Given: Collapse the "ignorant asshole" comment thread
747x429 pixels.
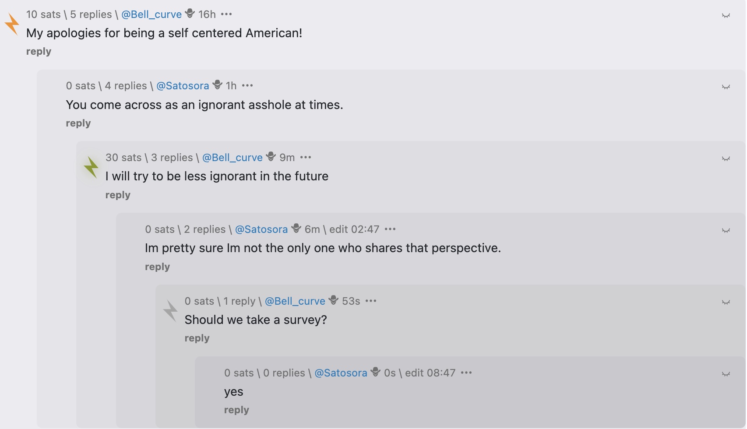Looking at the screenshot, I should [726, 87].
